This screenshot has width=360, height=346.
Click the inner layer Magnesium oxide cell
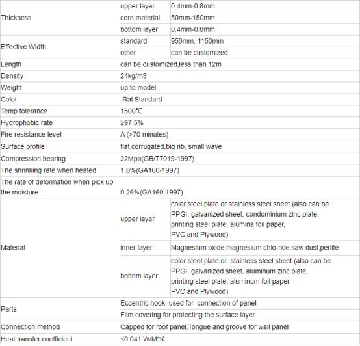coord(265,248)
